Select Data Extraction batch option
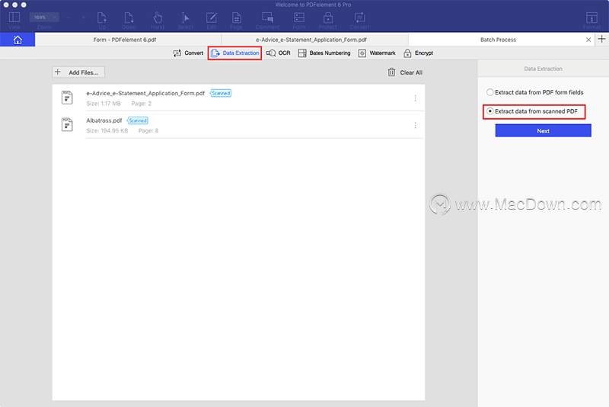Image resolution: width=609 pixels, height=407 pixels. (235, 53)
